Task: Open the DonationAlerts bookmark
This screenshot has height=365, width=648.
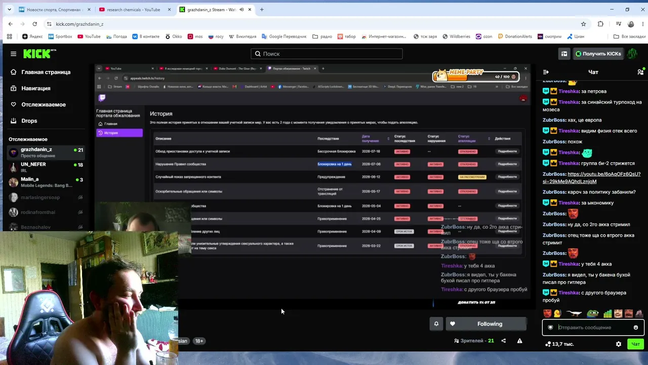Action: (x=515, y=36)
